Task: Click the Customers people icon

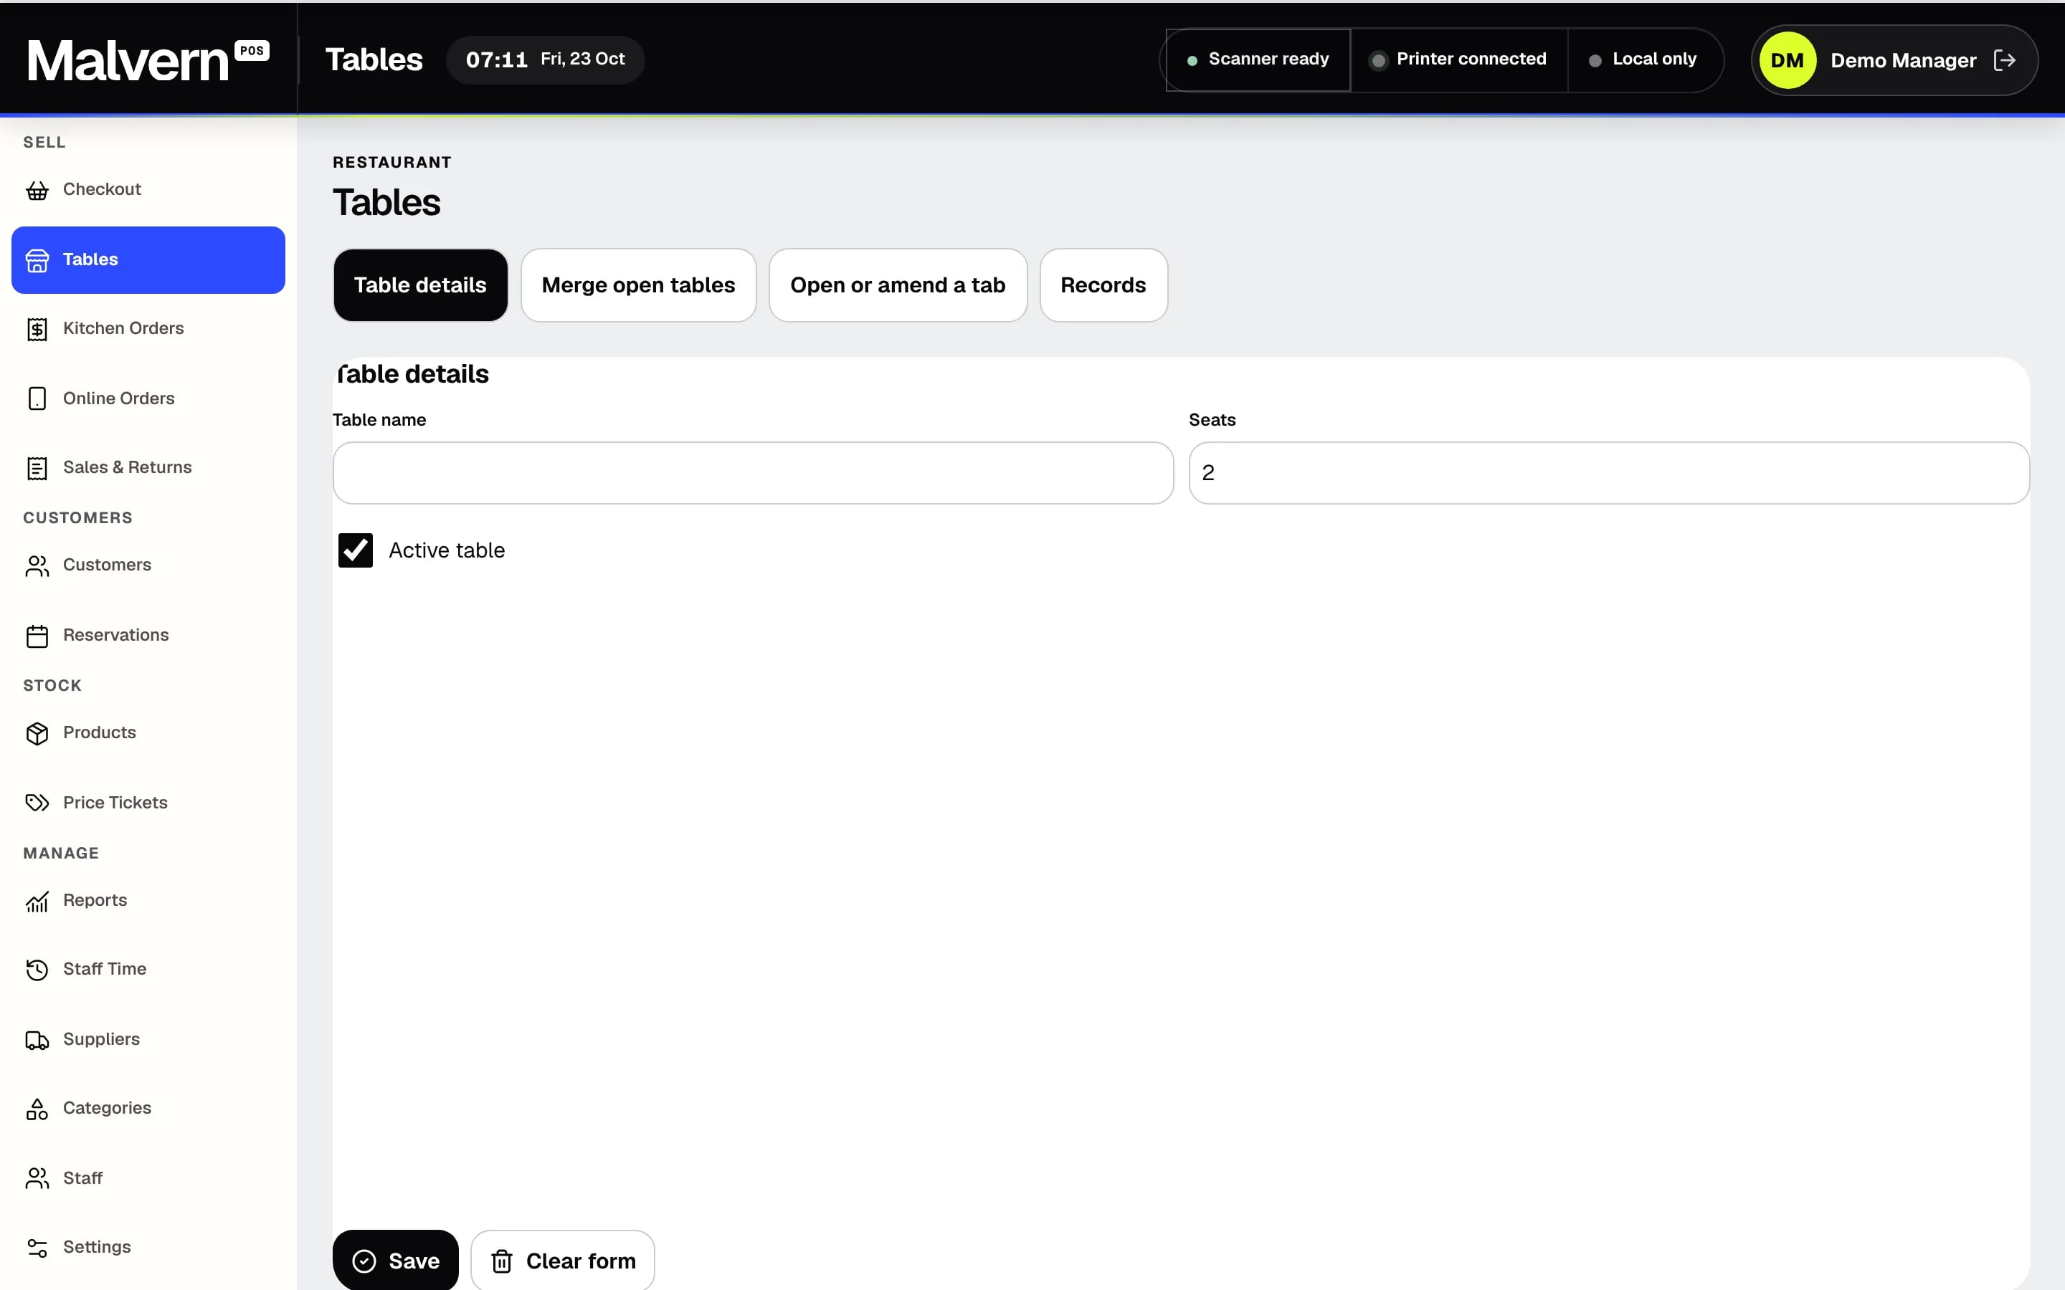Action: click(37, 565)
